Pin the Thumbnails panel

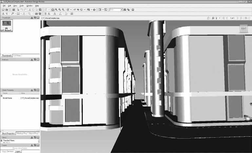click(x=32, y=18)
